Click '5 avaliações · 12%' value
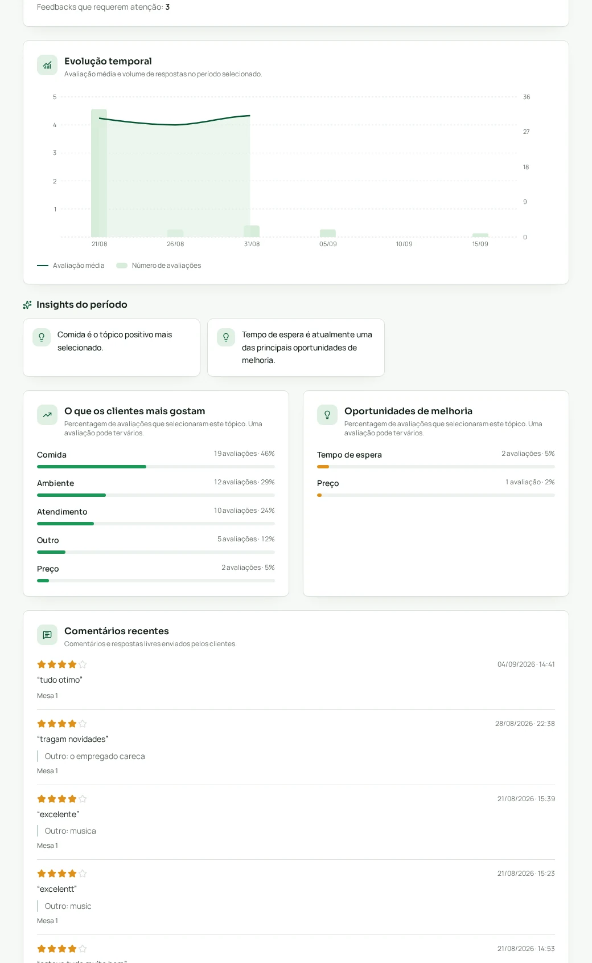Image resolution: width=592 pixels, height=963 pixels. [246, 539]
